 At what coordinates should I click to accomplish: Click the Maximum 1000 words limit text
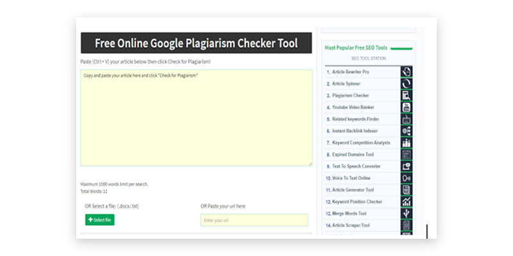[x=114, y=184]
